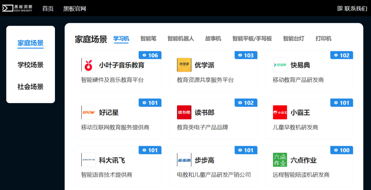Click the 黑板洞察 EDU INSIGHT logo
The width and height of the screenshot is (371, 190).
[17, 8]
